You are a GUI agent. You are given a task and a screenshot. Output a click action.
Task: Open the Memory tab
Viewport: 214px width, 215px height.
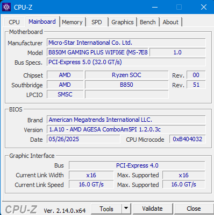pos(72,22)
